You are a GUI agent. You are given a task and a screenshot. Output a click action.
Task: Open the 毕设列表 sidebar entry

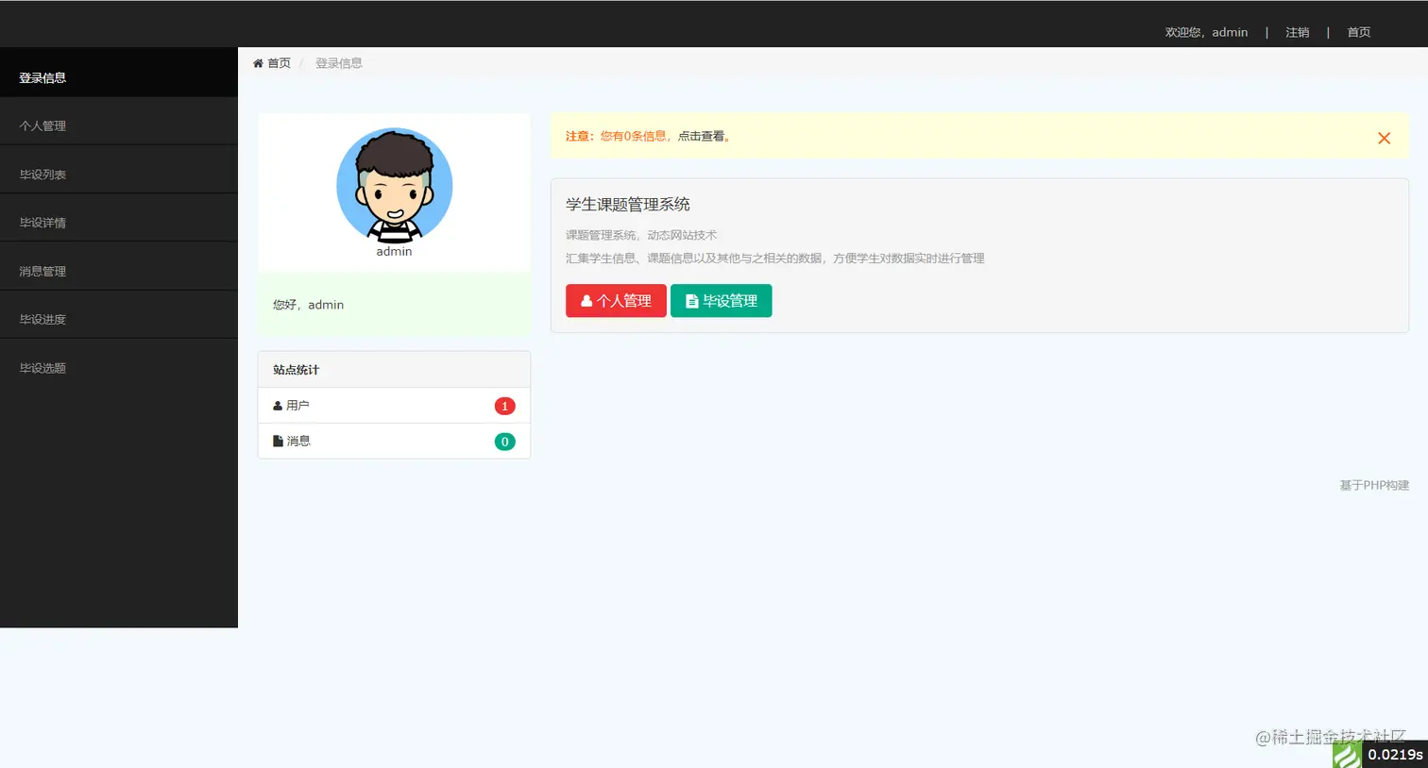(42, 174)
